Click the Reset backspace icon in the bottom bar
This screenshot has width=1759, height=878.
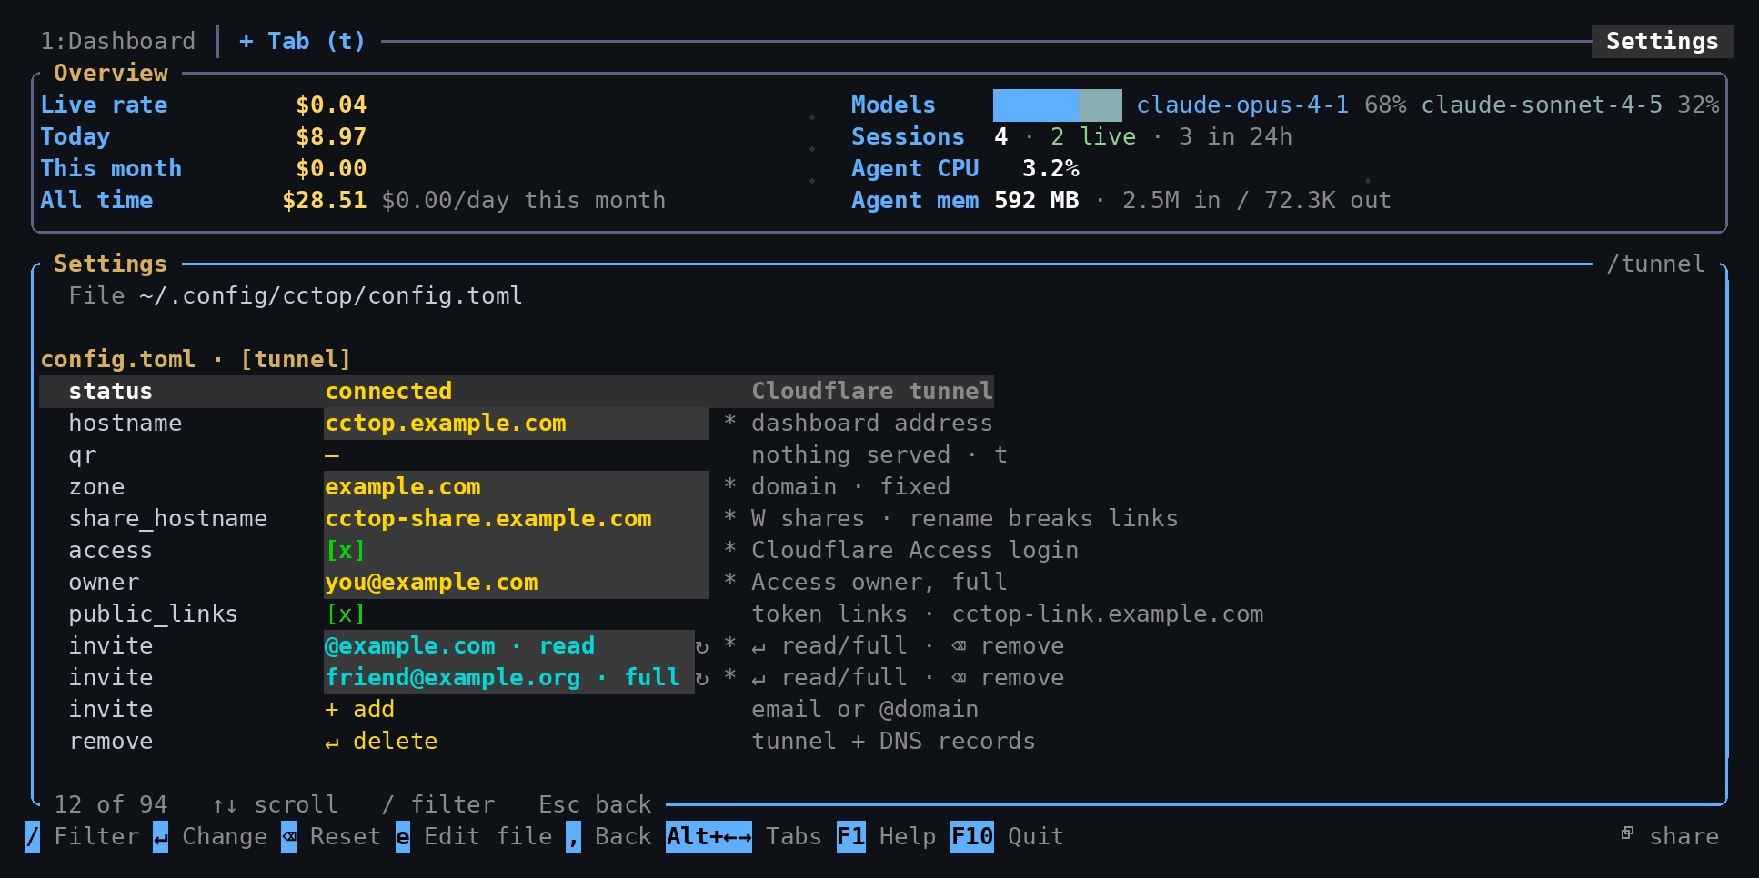coord(288,837)
